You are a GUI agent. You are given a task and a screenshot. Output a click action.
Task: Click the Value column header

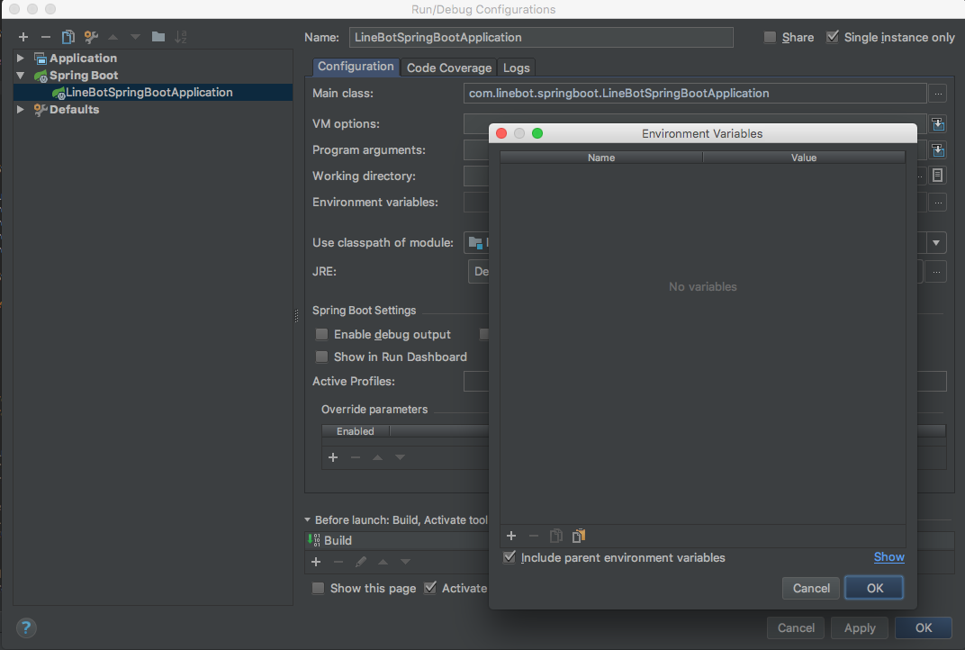coord(804,158)
